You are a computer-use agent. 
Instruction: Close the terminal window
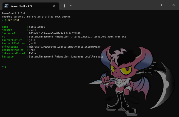[173, 5]
